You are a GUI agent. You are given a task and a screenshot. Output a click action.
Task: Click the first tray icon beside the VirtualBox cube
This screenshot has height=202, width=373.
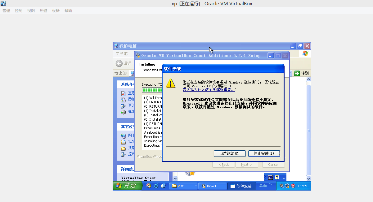[x=282, y=186]
